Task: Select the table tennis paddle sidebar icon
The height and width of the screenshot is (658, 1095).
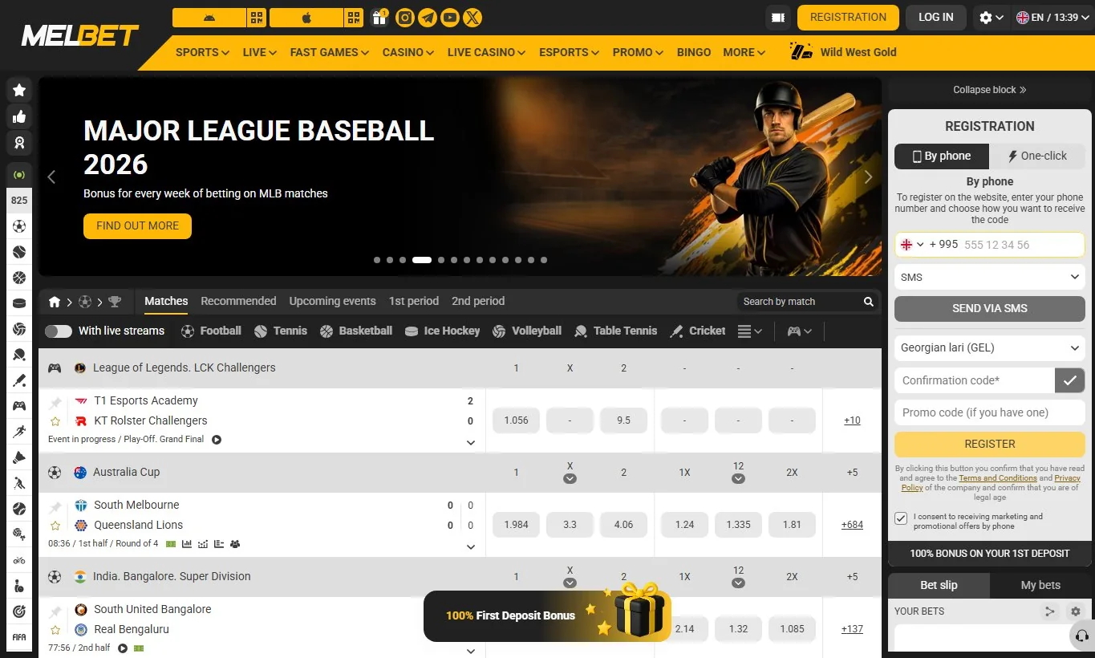Action: (19, 355)
